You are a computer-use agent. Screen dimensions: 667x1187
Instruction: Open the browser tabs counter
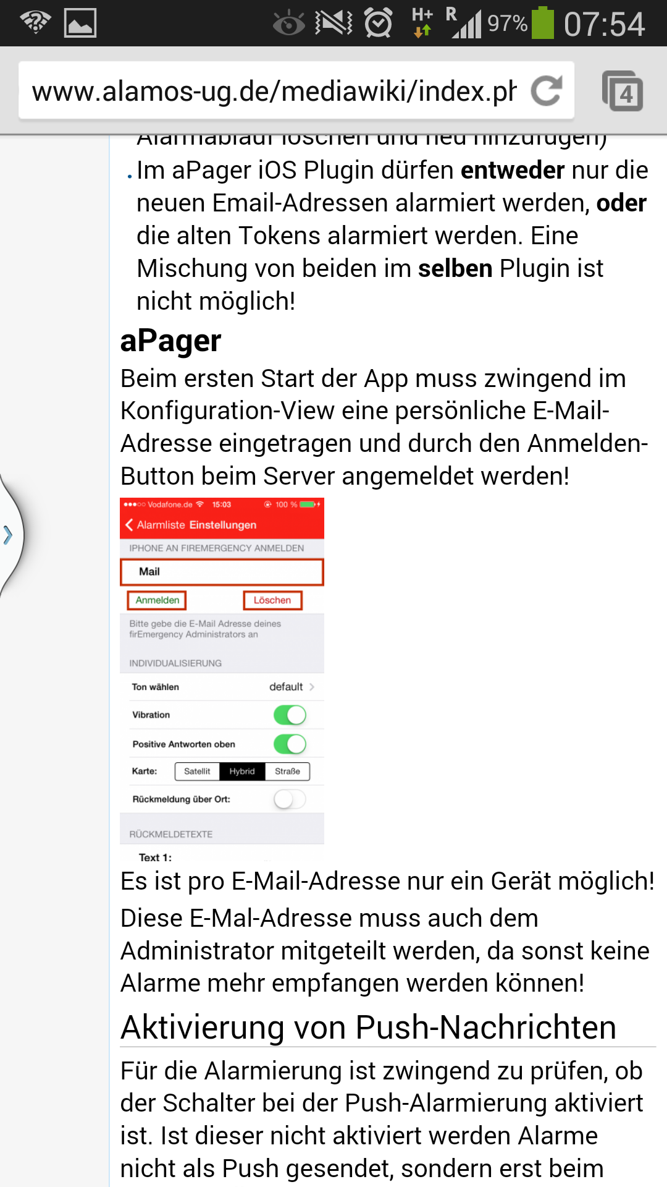click(x=623, y=91)
